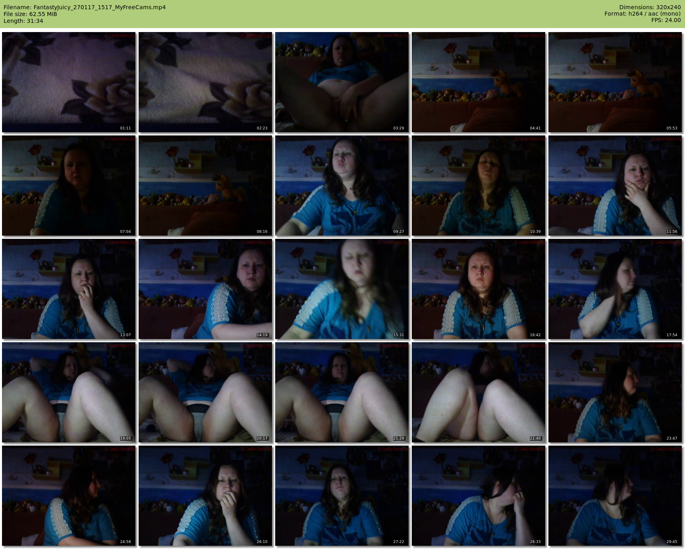The width and height of the screenshot is (685, 549).
Task: Choose the frame stamped 10:39
Action: (x=479, y=186)
